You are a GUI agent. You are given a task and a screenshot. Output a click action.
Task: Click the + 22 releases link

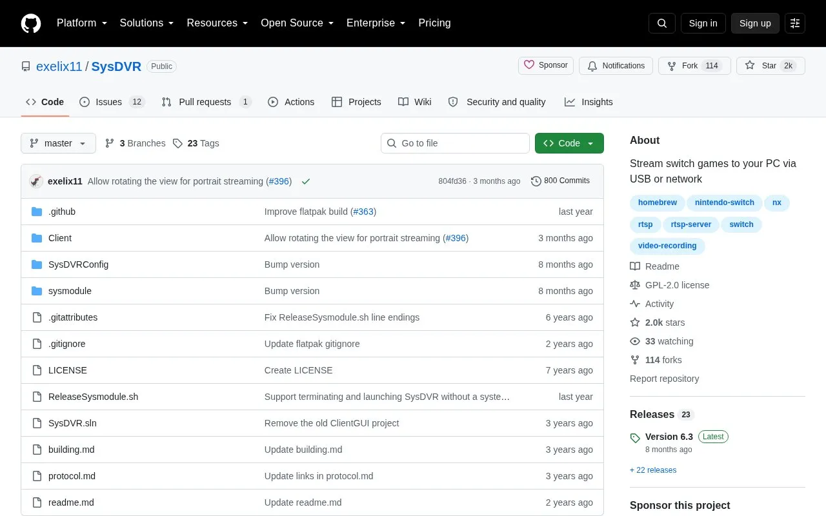(653, 470)
